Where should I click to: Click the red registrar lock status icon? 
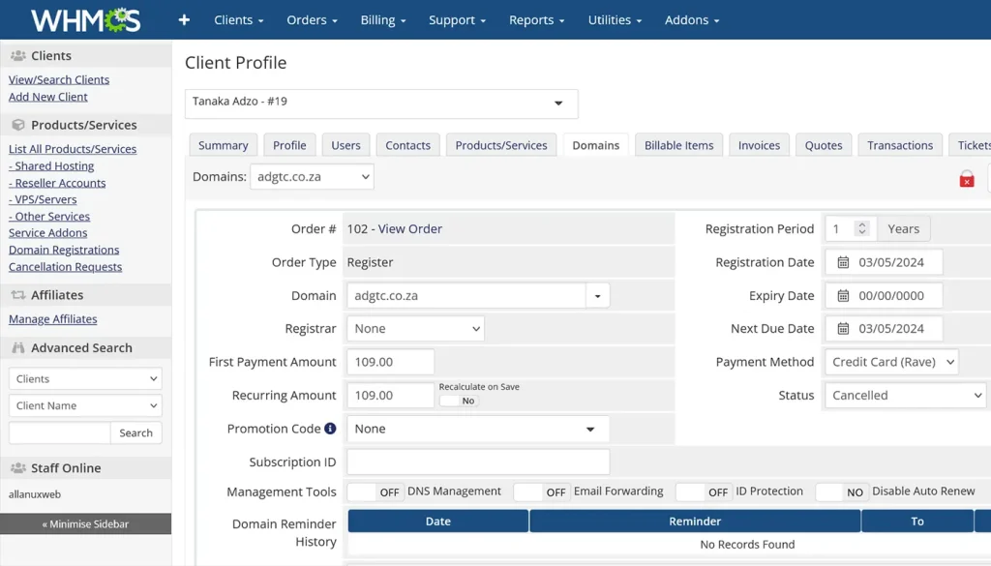point(966,178)
